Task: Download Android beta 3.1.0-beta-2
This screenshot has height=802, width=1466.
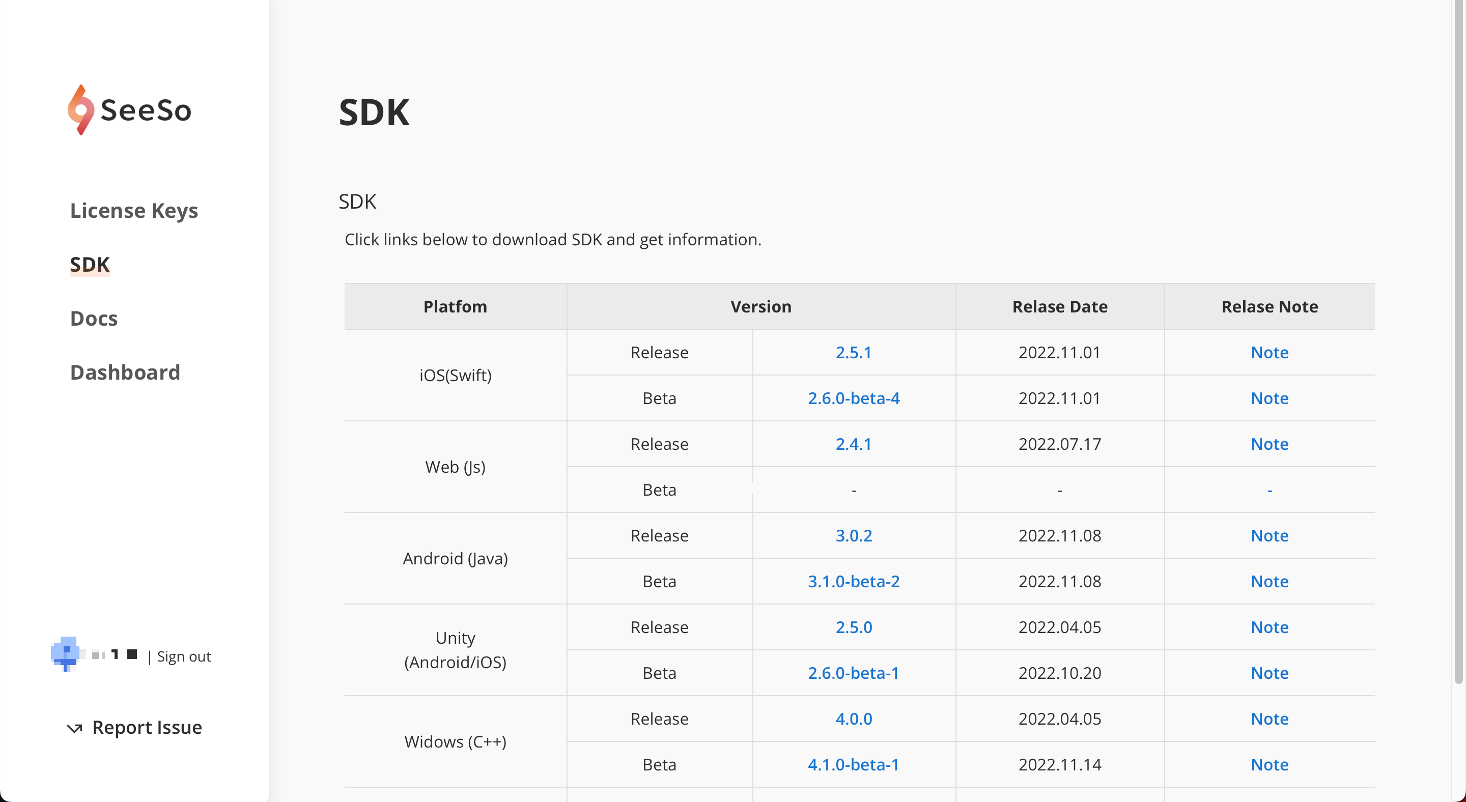Action: tap(853, 581)
